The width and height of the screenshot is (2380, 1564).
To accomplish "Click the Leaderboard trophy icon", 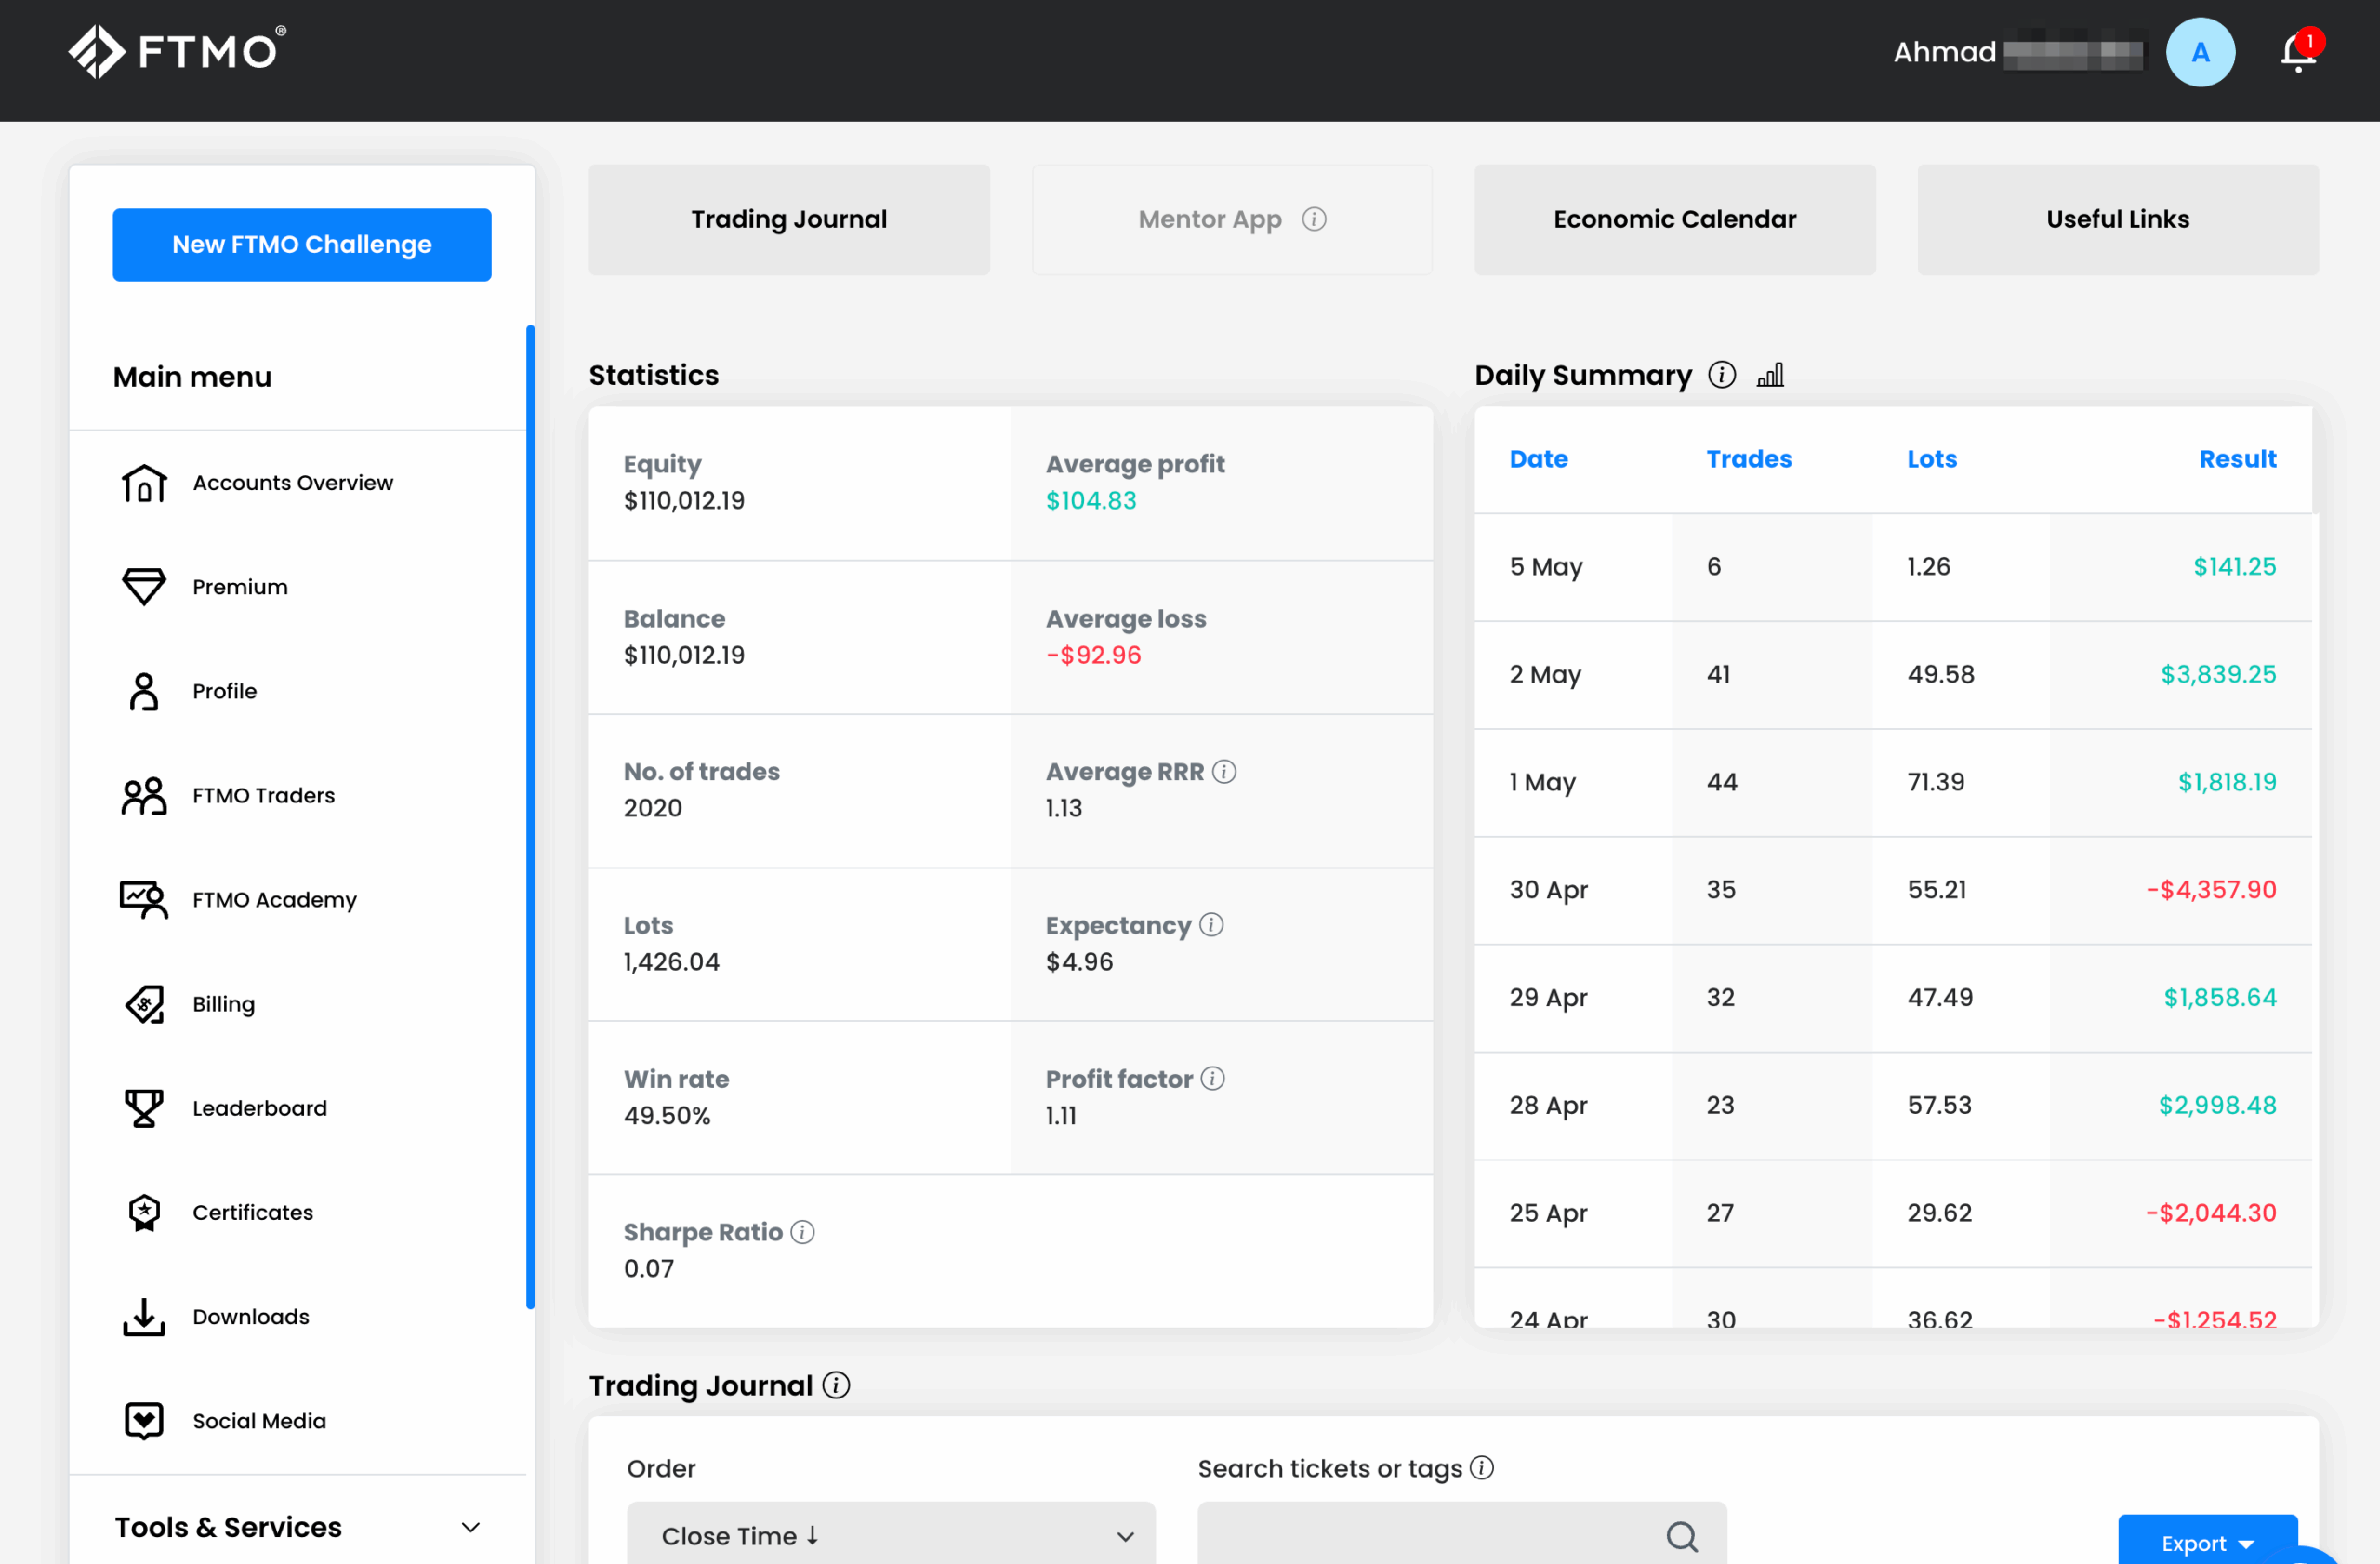I will click(144, 1108).
